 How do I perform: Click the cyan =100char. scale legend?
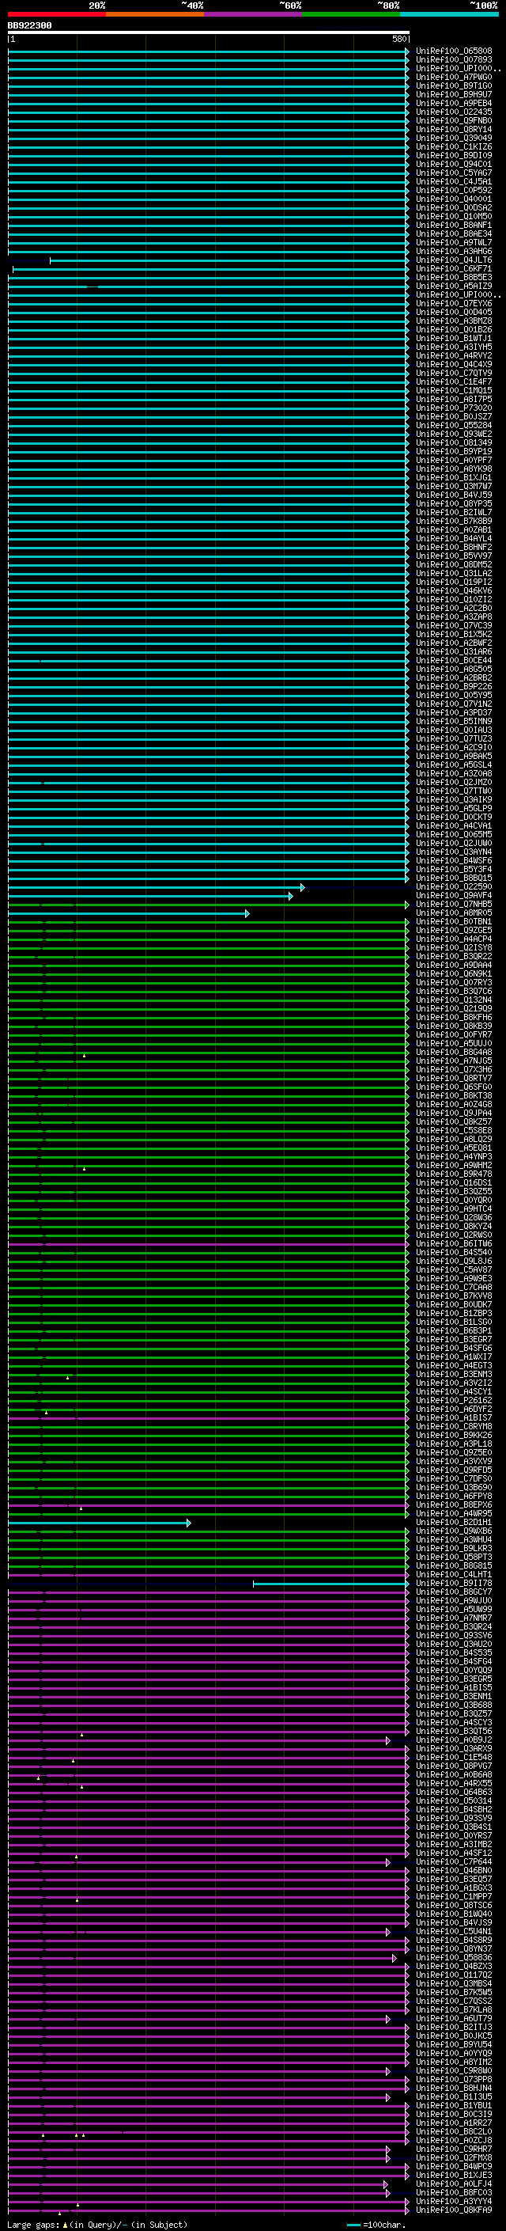[x=375, y=2225]
